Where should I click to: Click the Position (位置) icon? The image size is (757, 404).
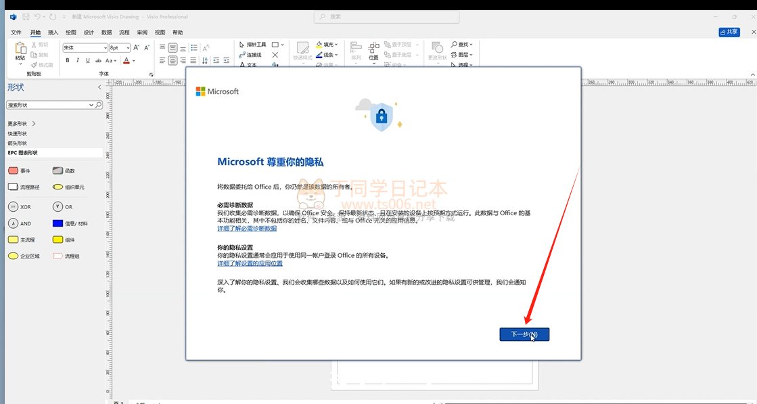[373, 51]
